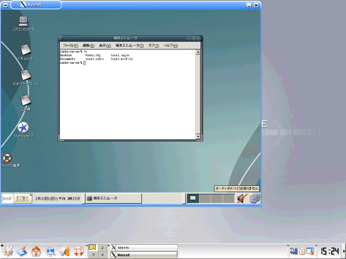Viewport: 346px width, 259px height.
Task: Open the ヘルプ(H) menu in terminal
Action: 171,45
